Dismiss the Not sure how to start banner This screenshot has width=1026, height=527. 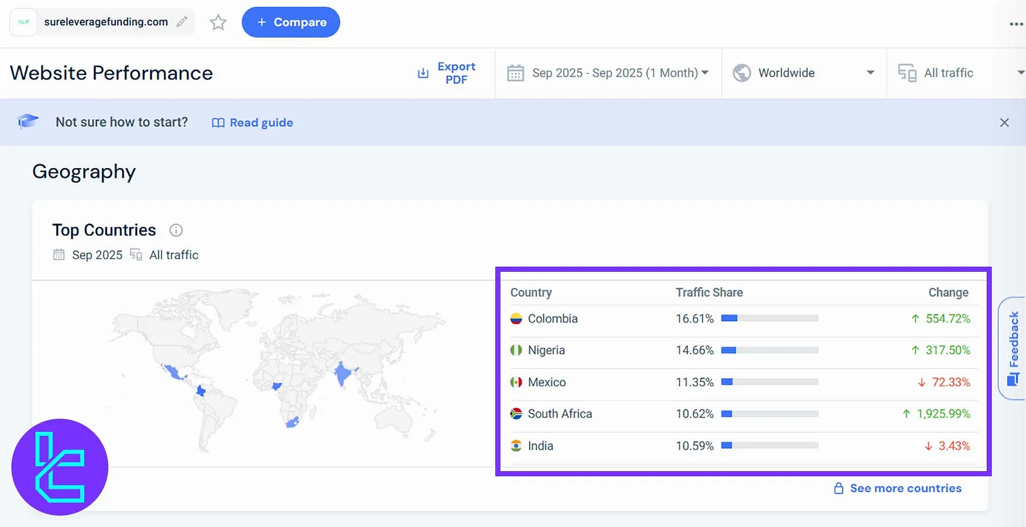(x=1005, y=122)
